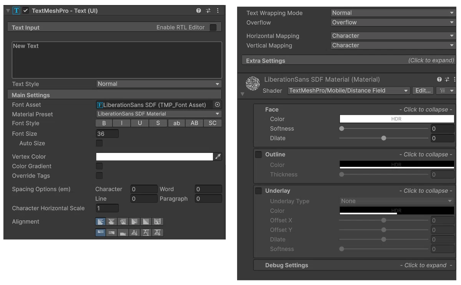Select bottom vertical alignment
Viewport: 461px width, 285px height.
[123, 232]
